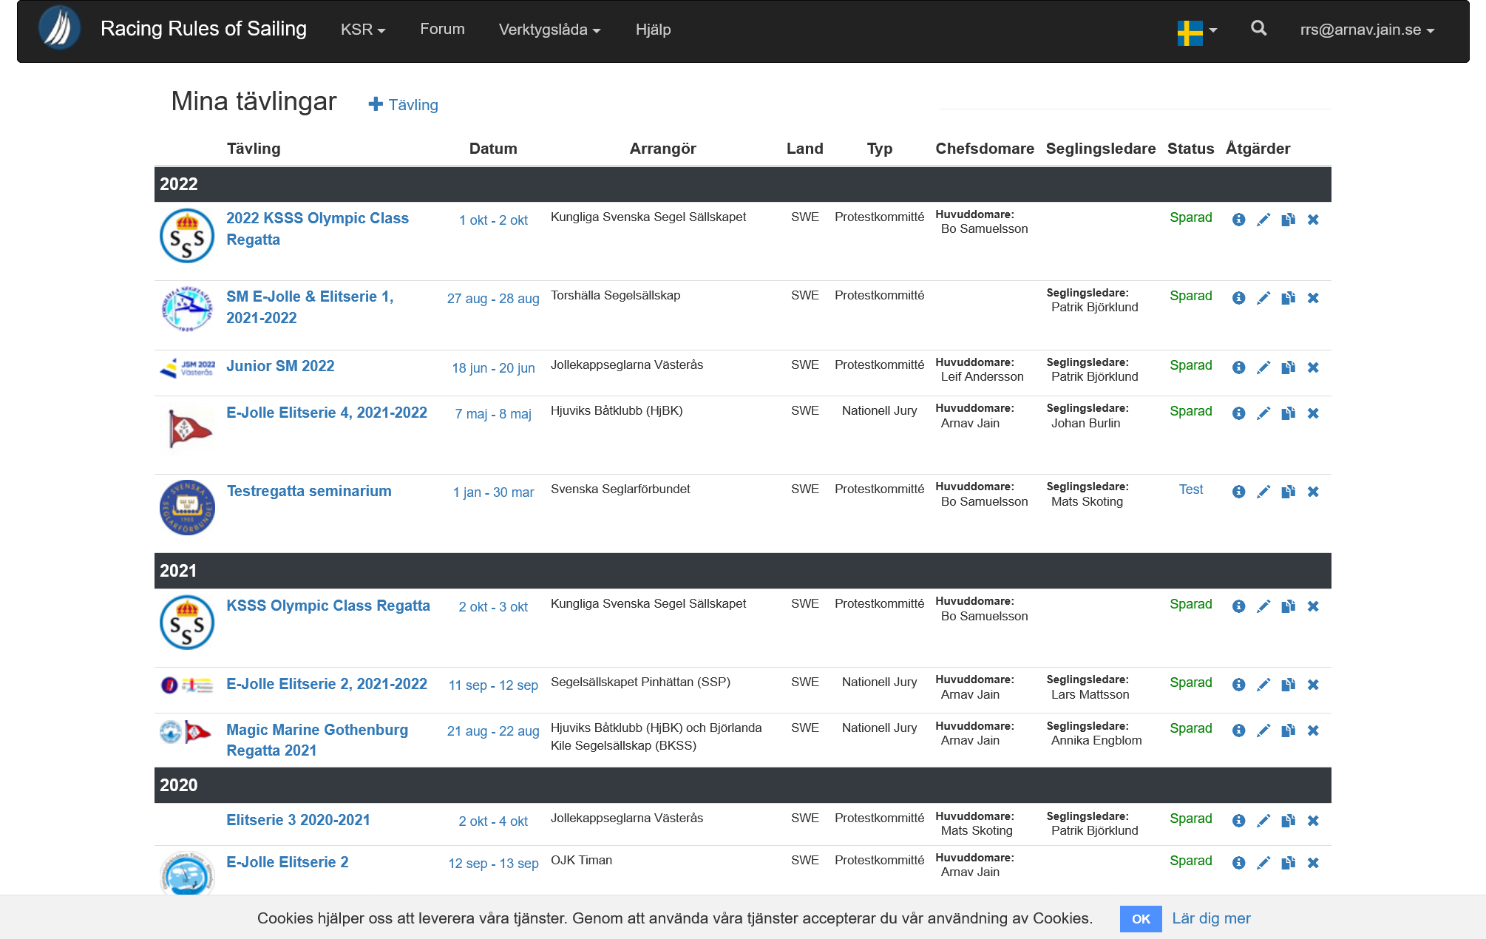Show info for KSSS Olympic Class Regatta 2021
Screen dimensions: 1486x939
(1238, 606)
